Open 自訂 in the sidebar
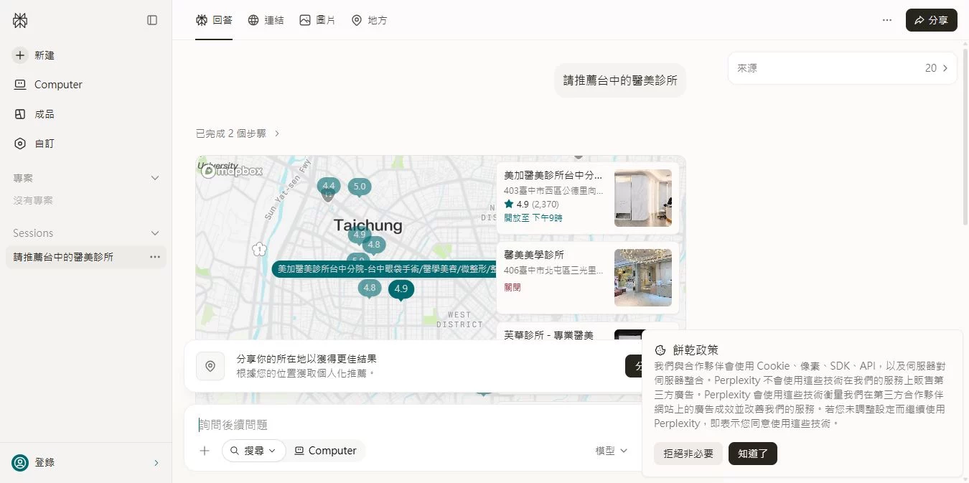The image size is (969, 483). [x=85, y=144]
